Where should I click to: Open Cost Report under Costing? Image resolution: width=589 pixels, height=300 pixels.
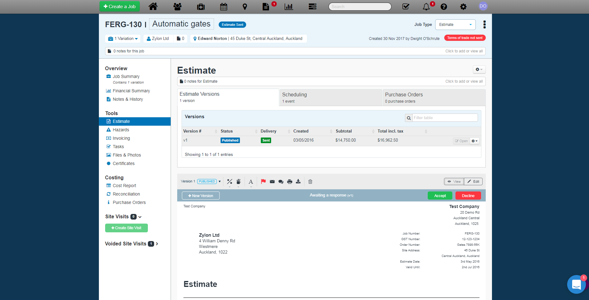pos(124,186)
